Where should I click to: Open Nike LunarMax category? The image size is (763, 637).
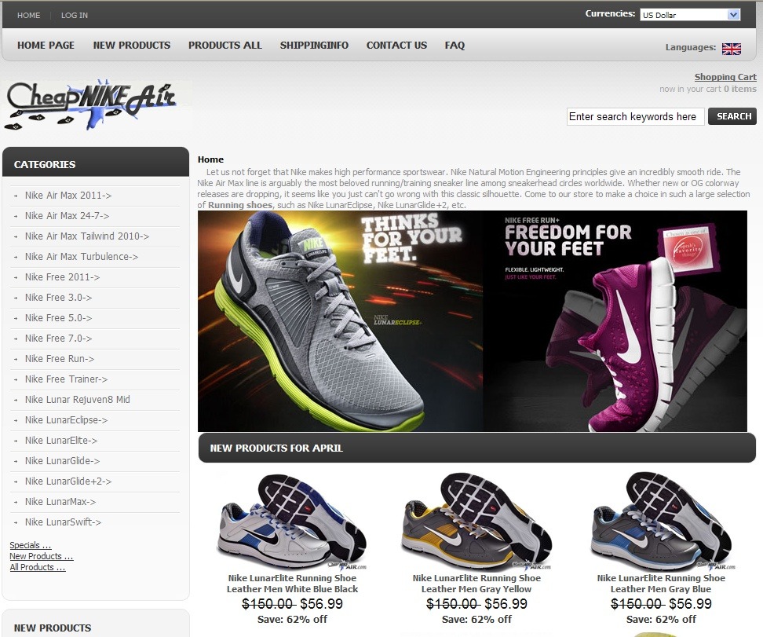(60, 502)
